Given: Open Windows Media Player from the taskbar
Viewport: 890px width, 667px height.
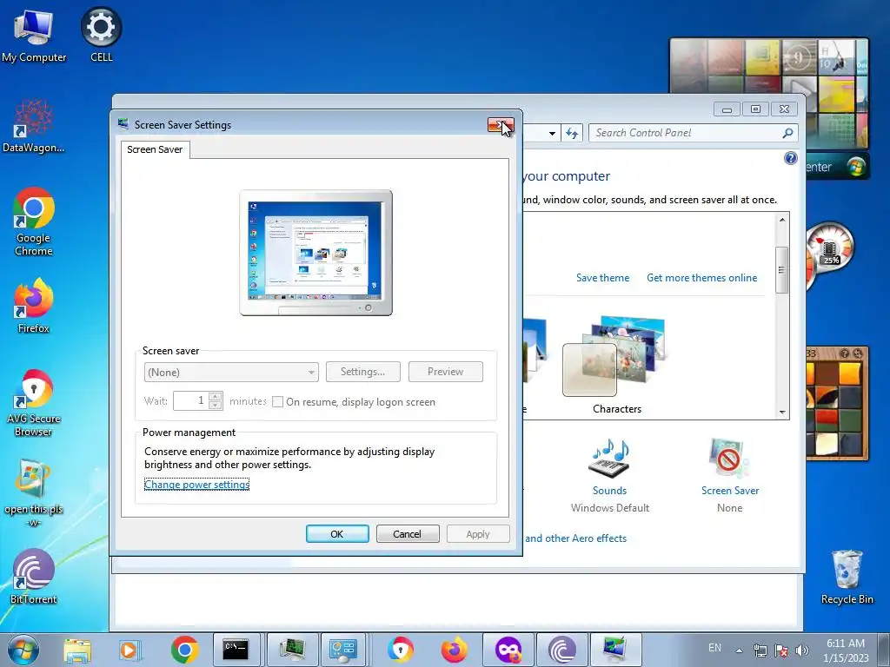Looking at the screenshot, I should [x=130, y=650].
